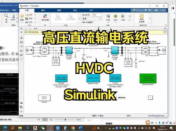Click the navigate up arrow in explorer bar
This screenshot has width=176, height=131.
[x=30, y=28]
